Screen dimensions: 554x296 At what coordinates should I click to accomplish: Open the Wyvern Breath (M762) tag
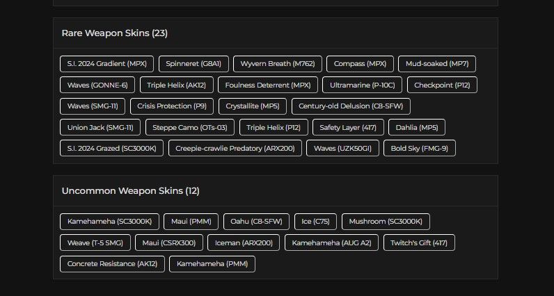(278, 64)
